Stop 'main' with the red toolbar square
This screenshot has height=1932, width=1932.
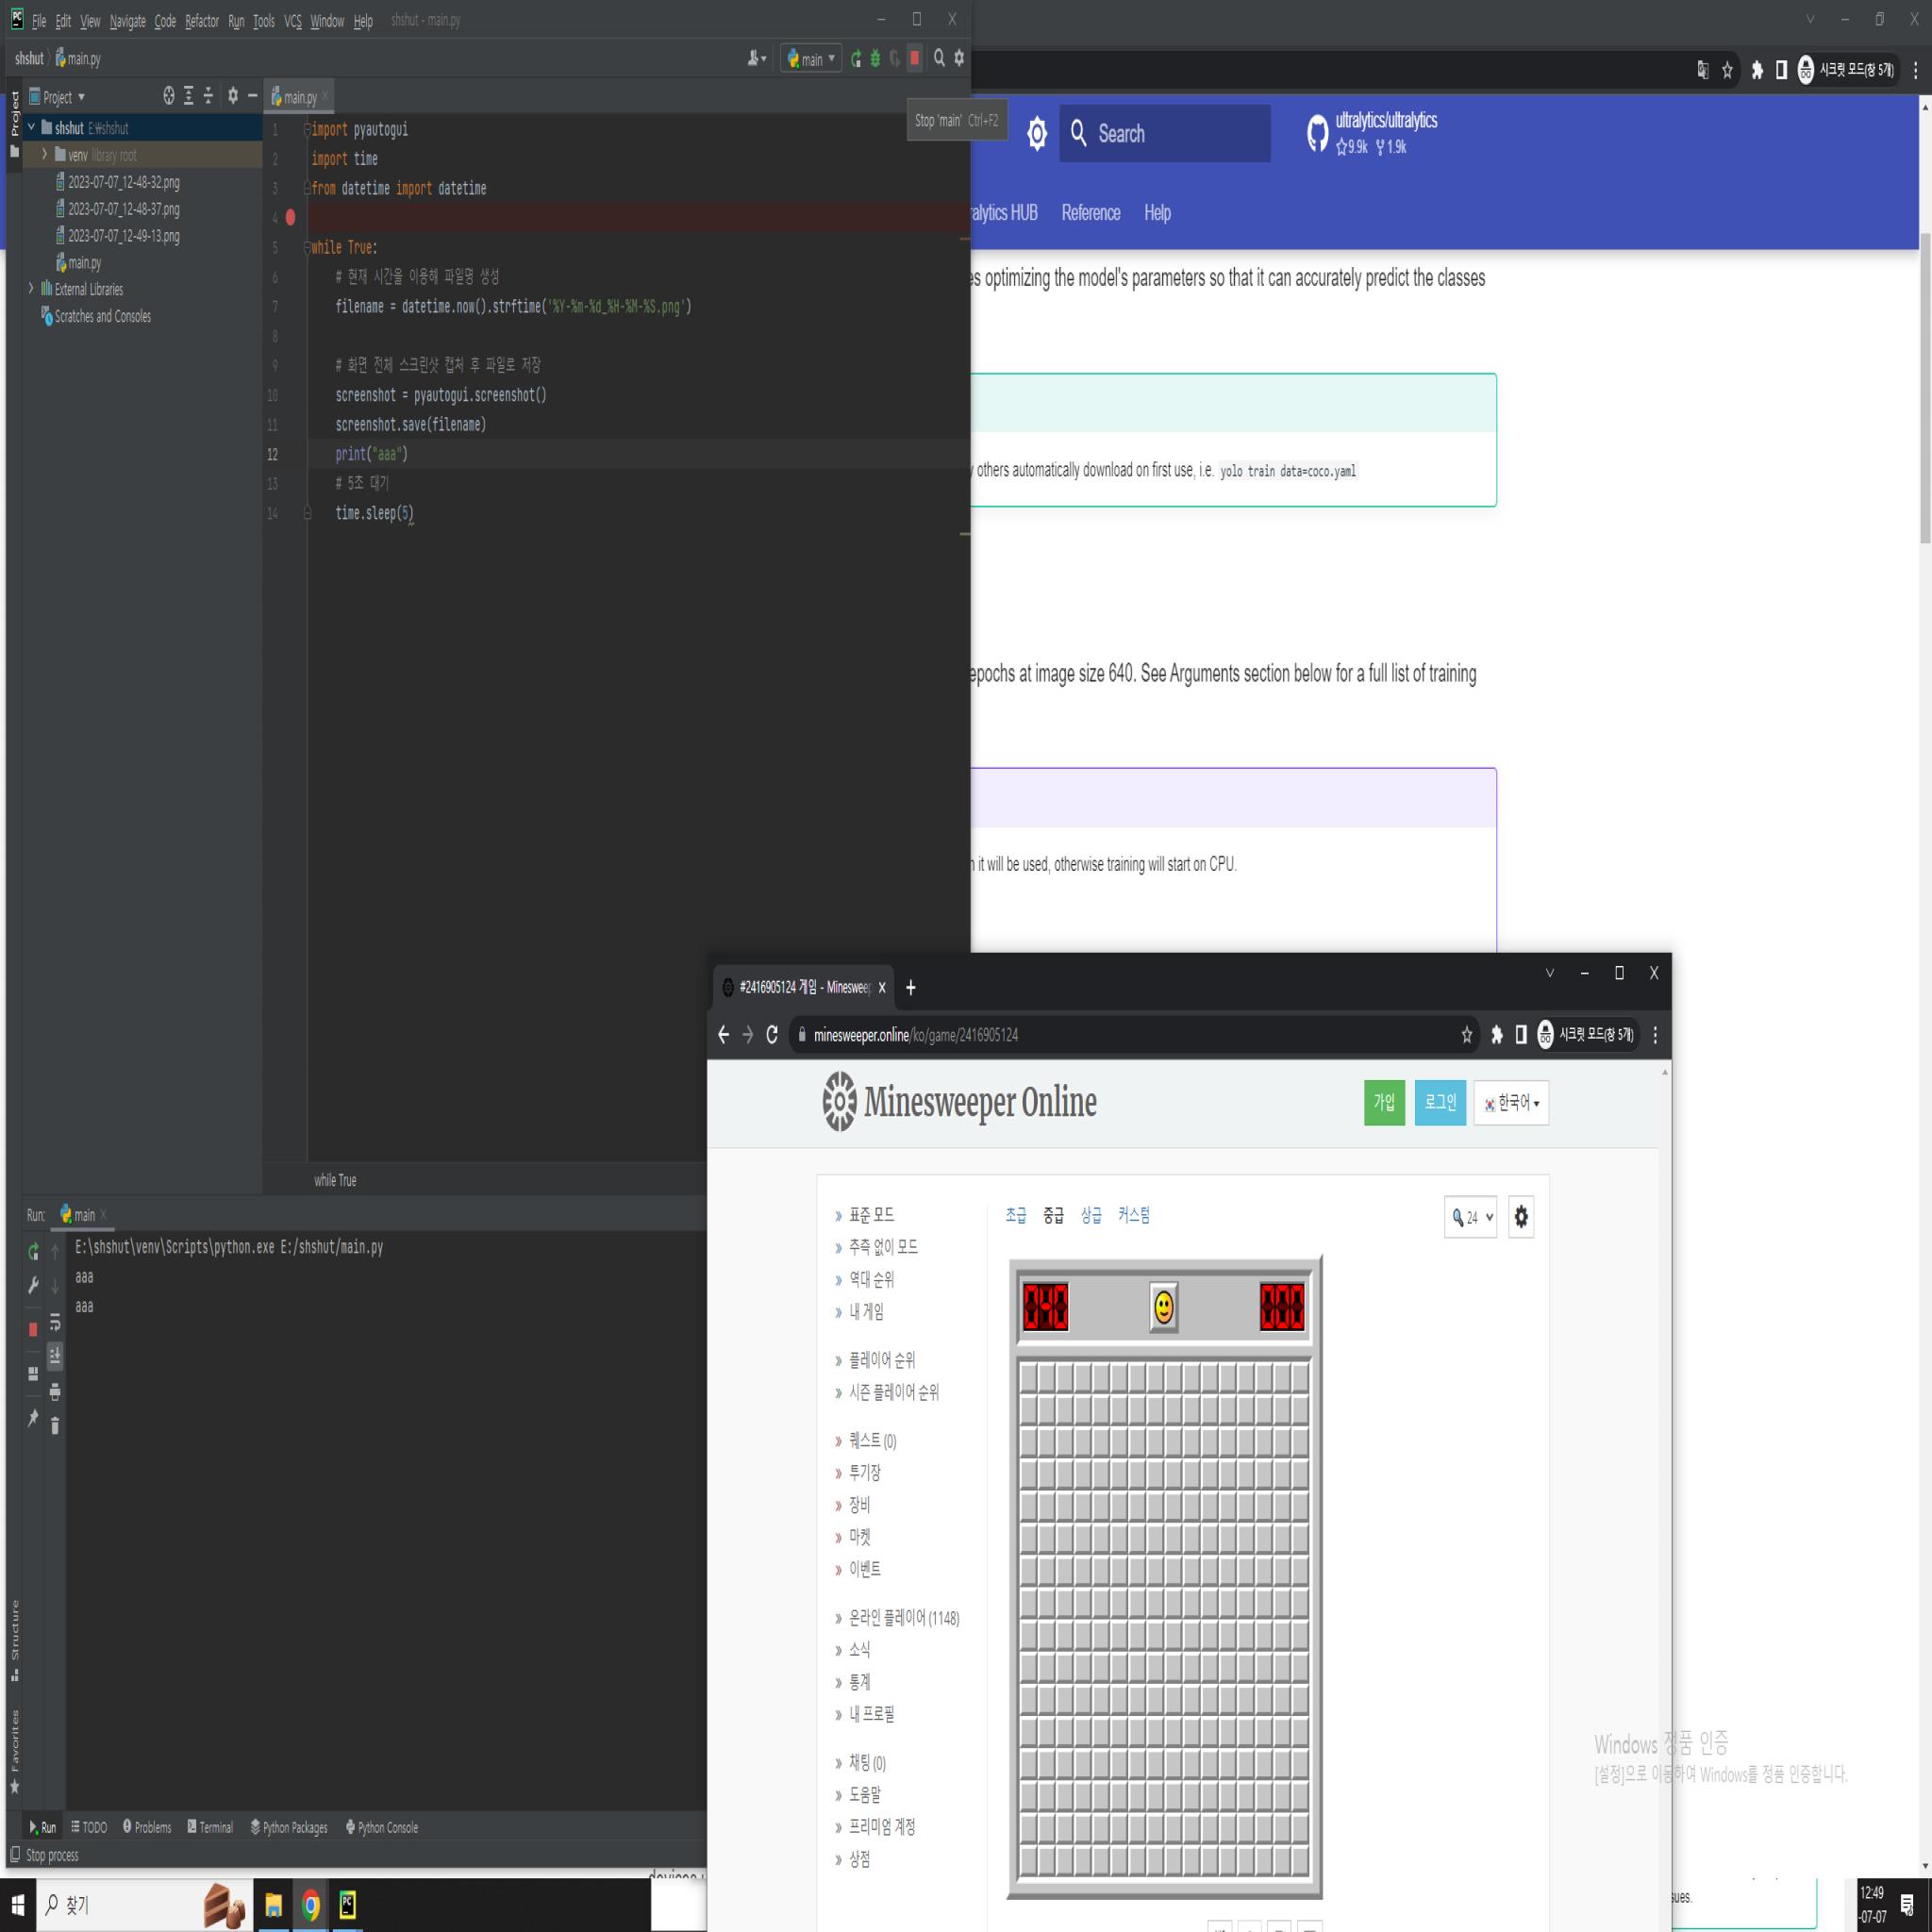[x=914, y=58]
